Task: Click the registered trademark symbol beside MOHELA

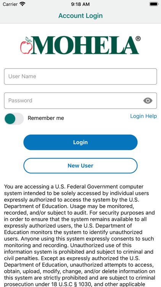Action: click(138, 39)
